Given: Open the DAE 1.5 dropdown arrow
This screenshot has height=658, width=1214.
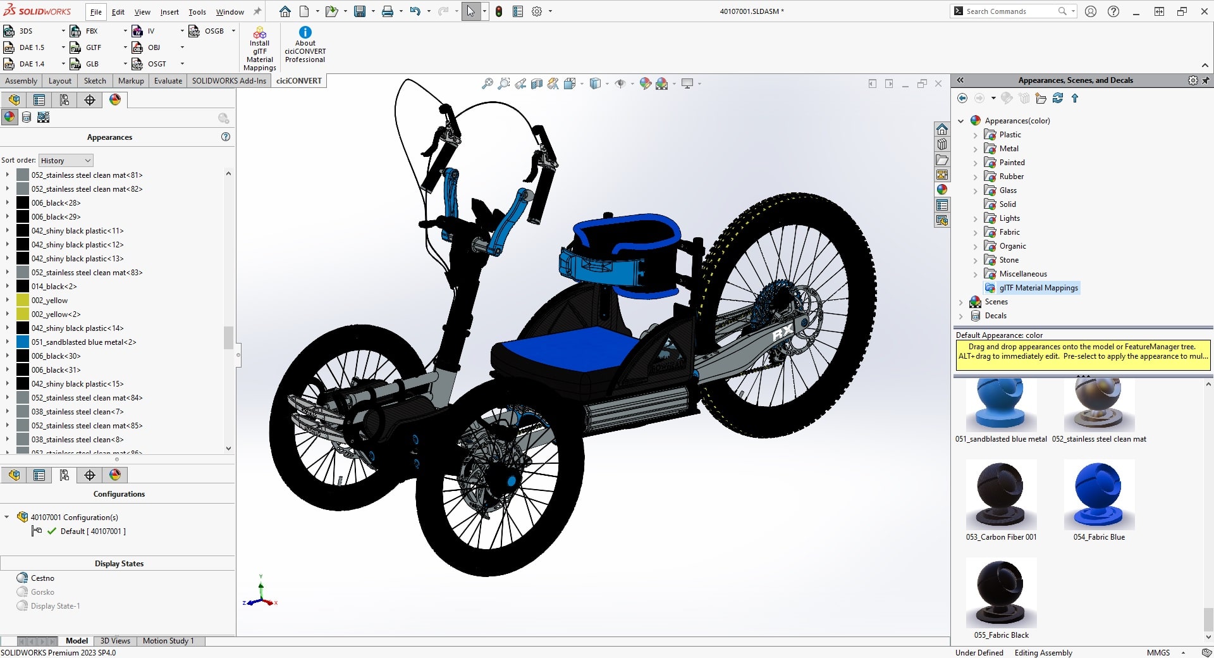Looking at the screenshot, I should click(x=63, y=47).
